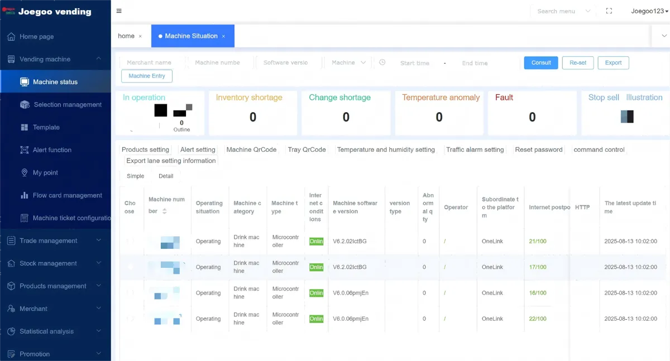This screenshot has height=361, width=670.
Task: Click the hamburger menu collapse icon
Action: (x=119, y=11)
